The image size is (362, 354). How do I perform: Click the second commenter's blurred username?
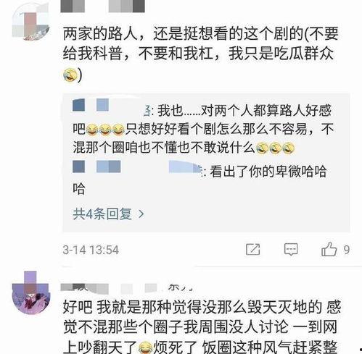tap(127, 287)
